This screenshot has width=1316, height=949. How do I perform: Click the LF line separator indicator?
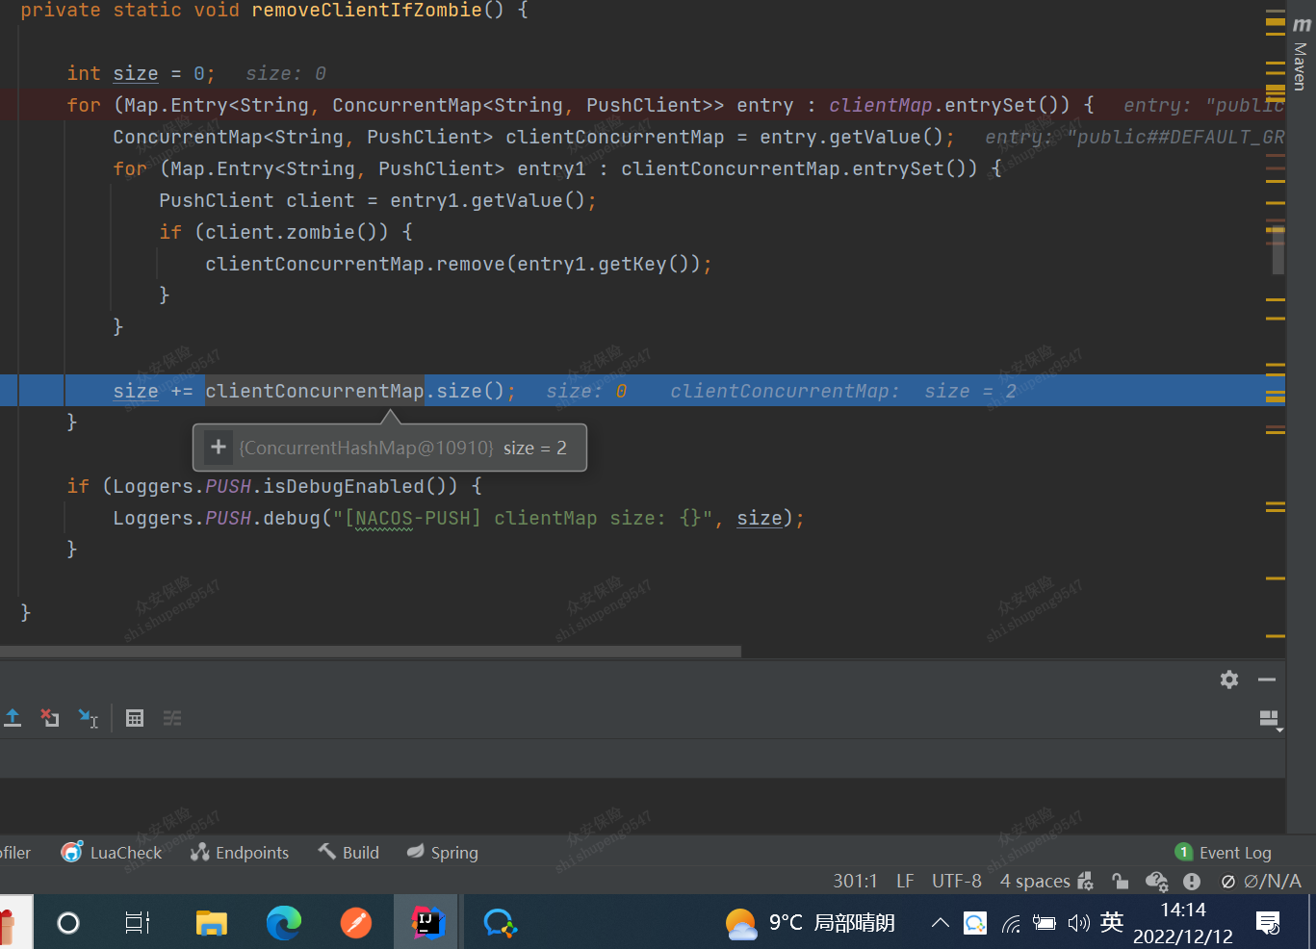(x=904, y=881)
